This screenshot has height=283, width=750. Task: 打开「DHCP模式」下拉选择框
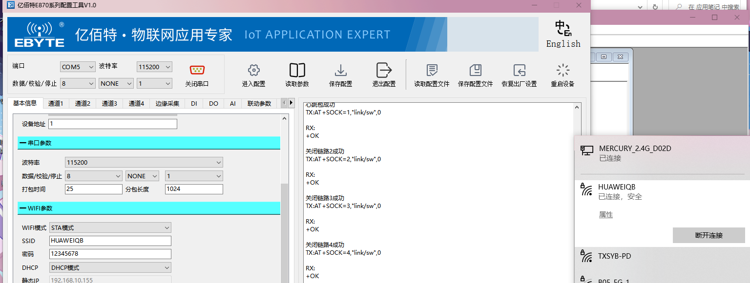point(110,267)
